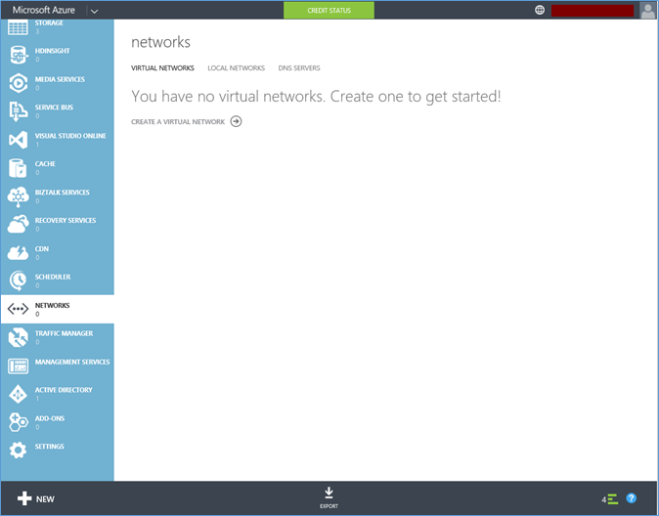The width and height of the screenshot is (659, 516).
Task: Click the redacted account name box
Action: click(593, 11)
